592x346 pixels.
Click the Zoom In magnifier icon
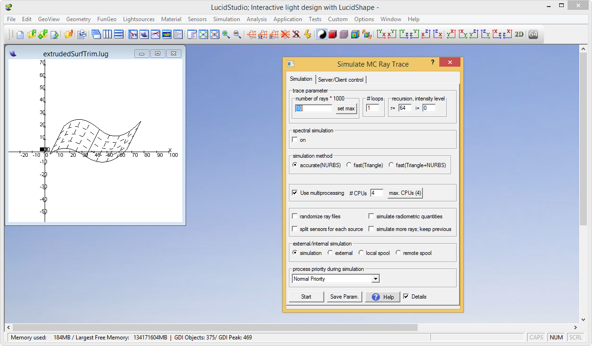point(226,34)
